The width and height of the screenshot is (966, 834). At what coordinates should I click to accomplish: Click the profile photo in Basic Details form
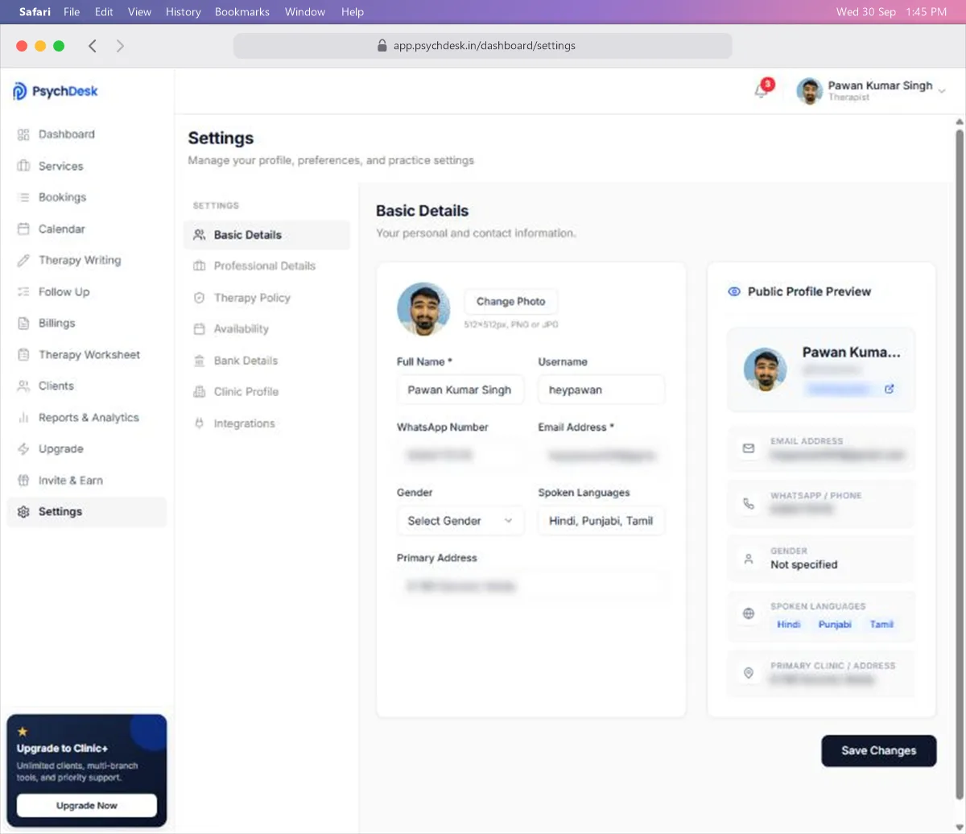(423, 309)
